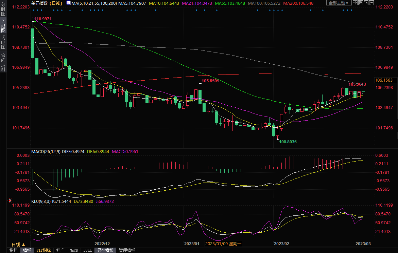Open 合约资料 in the left sidebar
The width and height of the screenshot is (398, 253).
pos(3,62)
